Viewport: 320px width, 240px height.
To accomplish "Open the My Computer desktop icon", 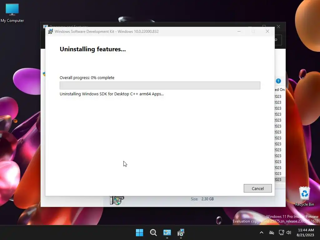I will coord(12,13).
